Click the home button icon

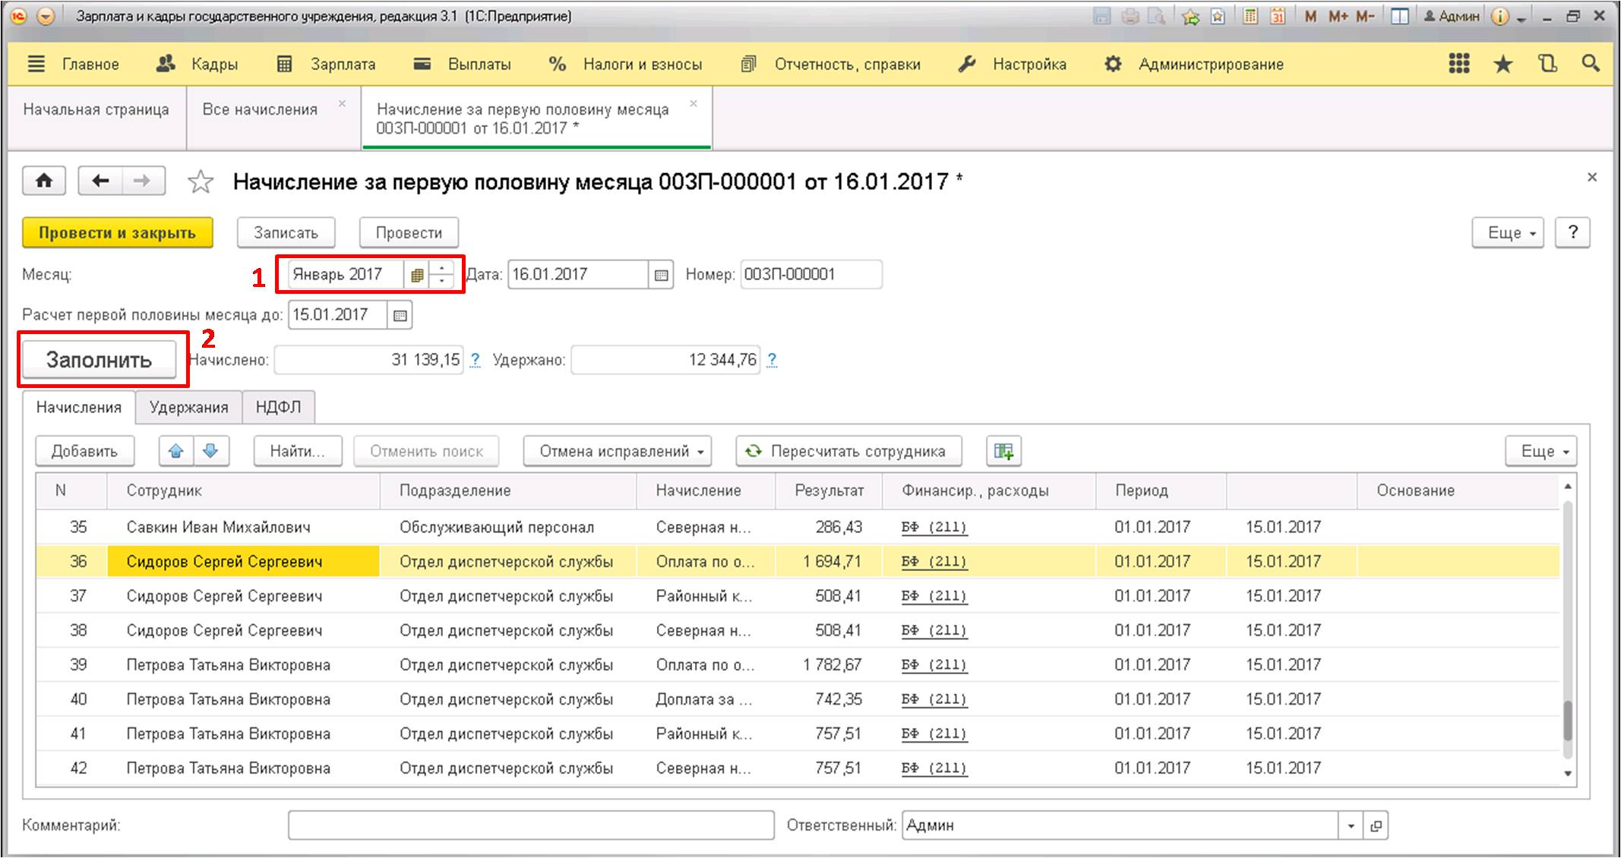tap(44, 181)
